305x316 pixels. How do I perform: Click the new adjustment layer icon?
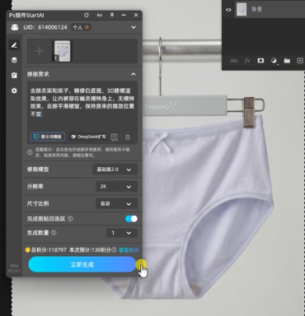274,61
